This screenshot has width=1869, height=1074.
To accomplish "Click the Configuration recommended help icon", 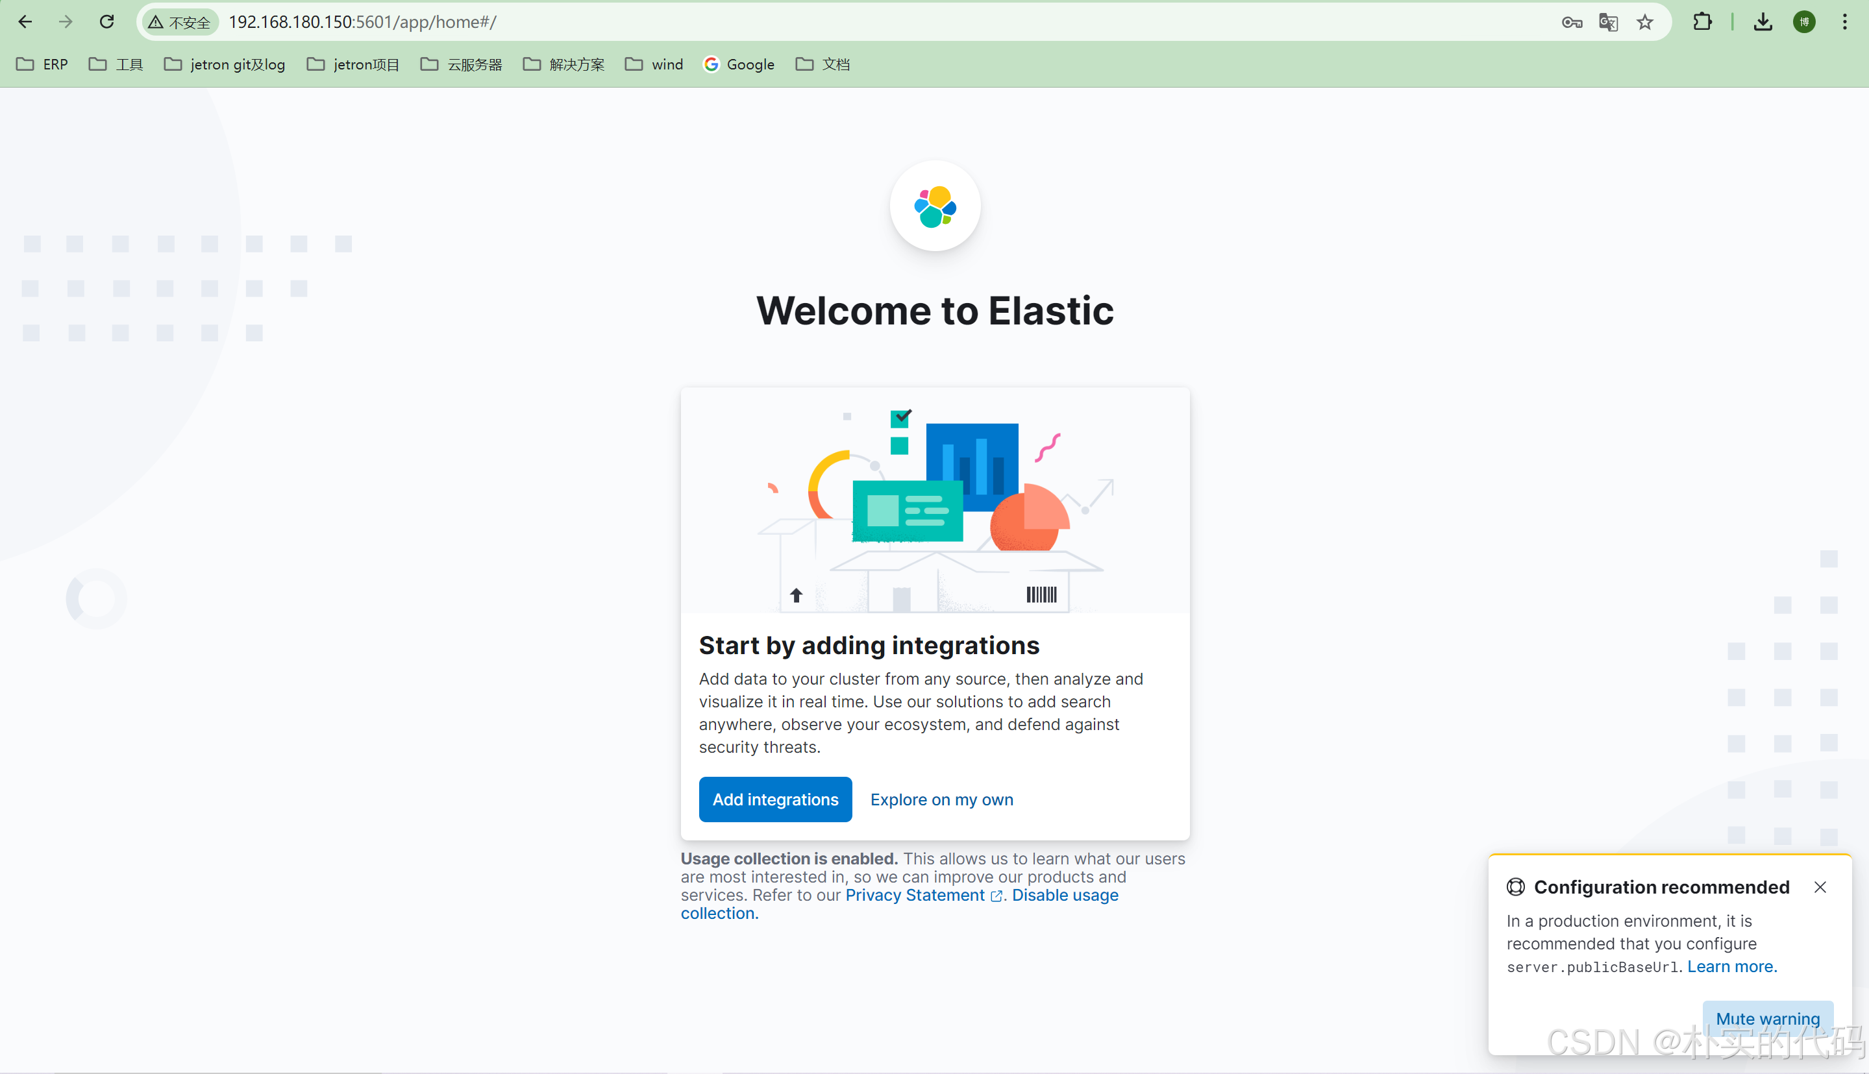I will pos(1516,886).
